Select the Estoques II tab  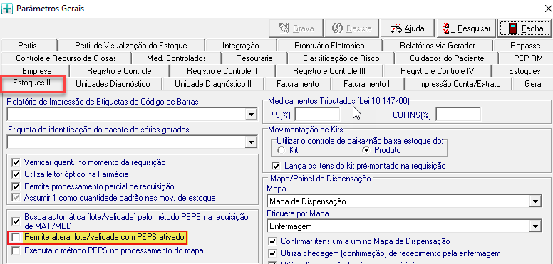[32, 83]
